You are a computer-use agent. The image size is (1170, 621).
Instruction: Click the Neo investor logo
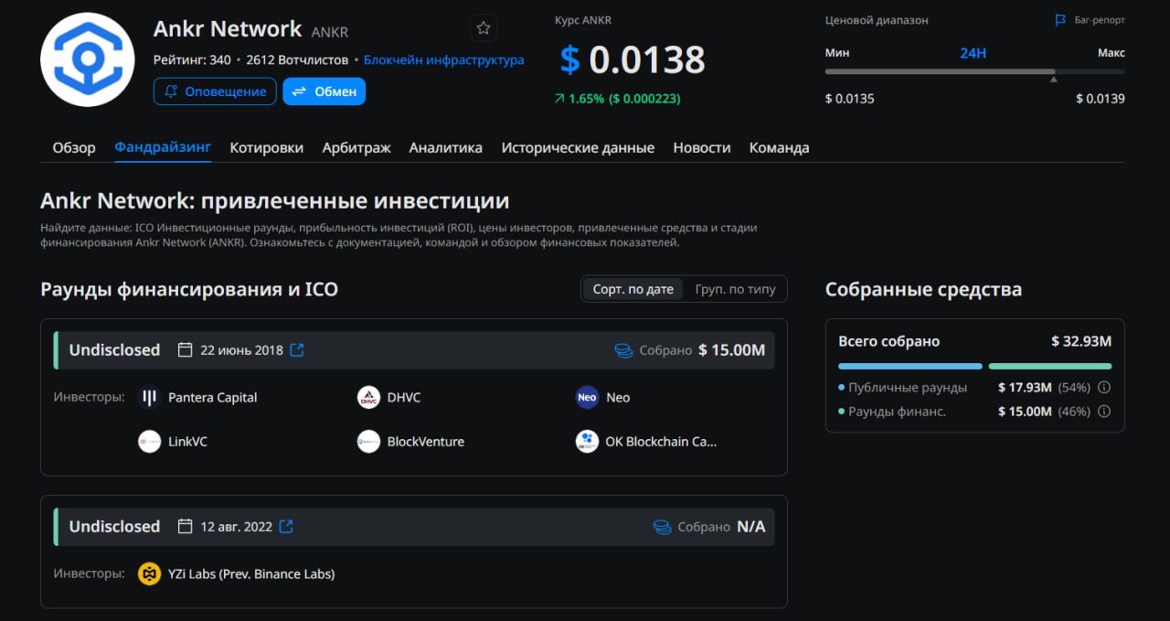tap(587, 398)
